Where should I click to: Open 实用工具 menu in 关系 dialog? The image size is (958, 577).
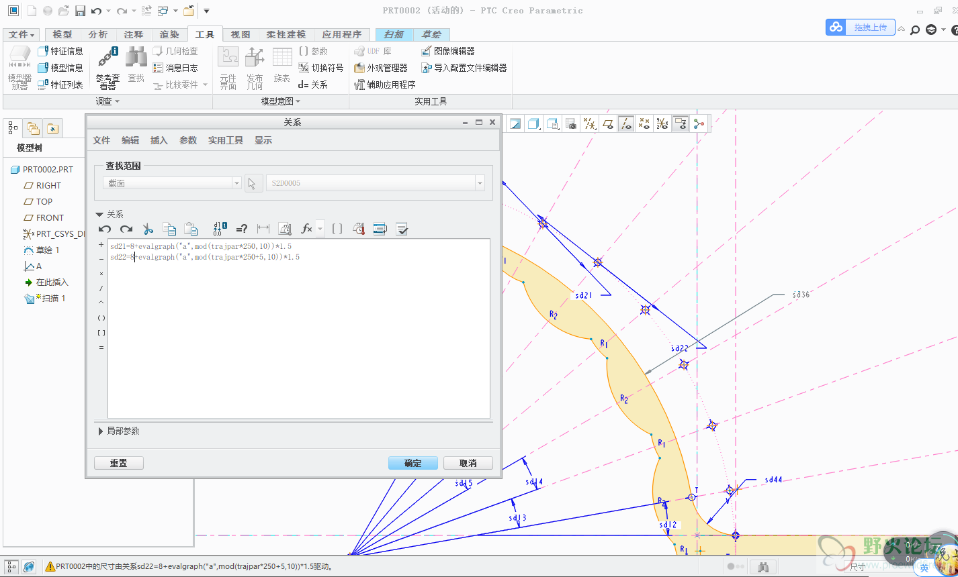coord(226,140)
